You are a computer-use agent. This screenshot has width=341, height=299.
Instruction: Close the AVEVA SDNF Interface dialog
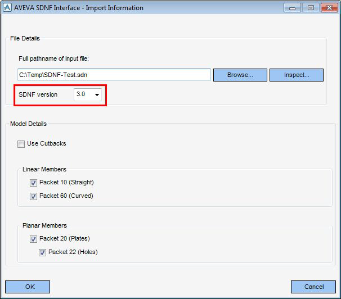[329, 8]
